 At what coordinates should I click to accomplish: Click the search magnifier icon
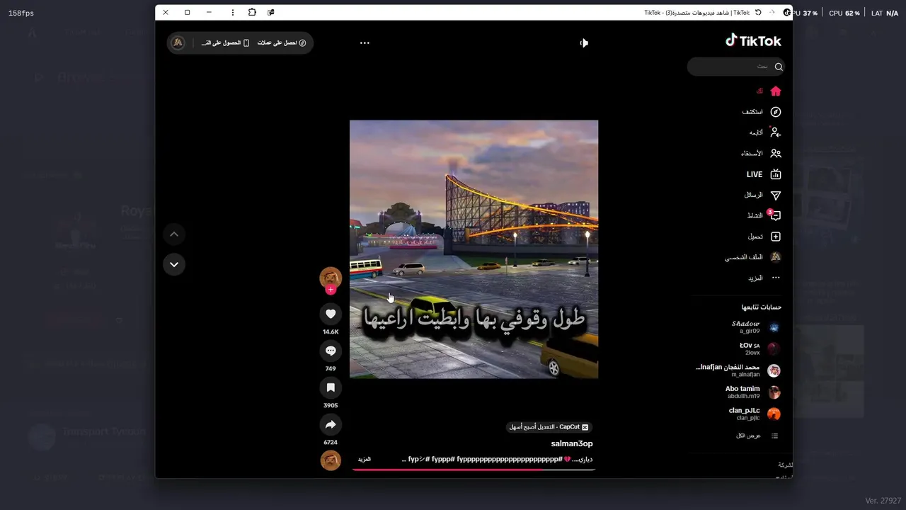tap(779, 67)
